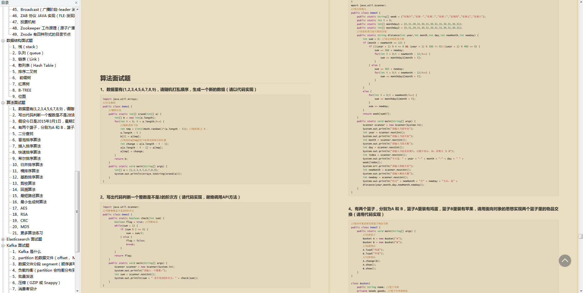
Task: Select 6、冒泡排序算法
Action: click(26, 140)
